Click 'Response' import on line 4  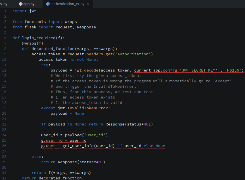(86, 27)
